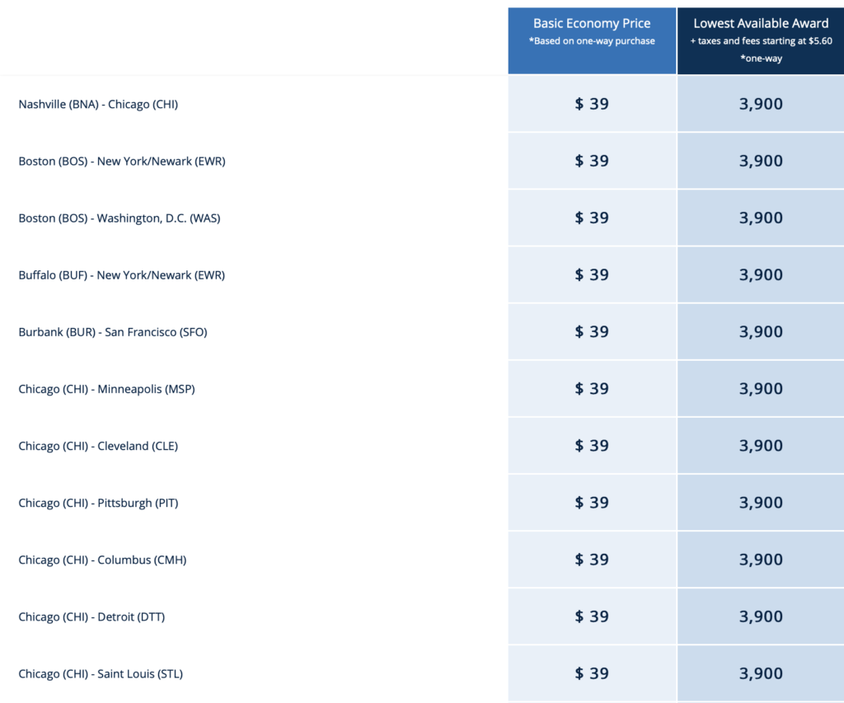Screen dimensions: 844x703
Task: Click the Boston (BOS) - Washington, D.C. (WAS) route
Action: pyautogui.click(x=120, y=218)
